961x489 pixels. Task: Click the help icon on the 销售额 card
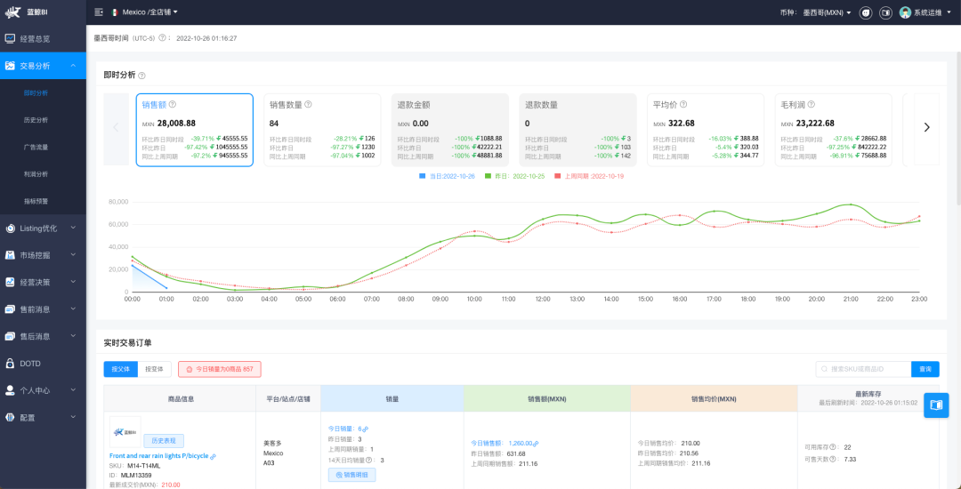tap(173, 105)
